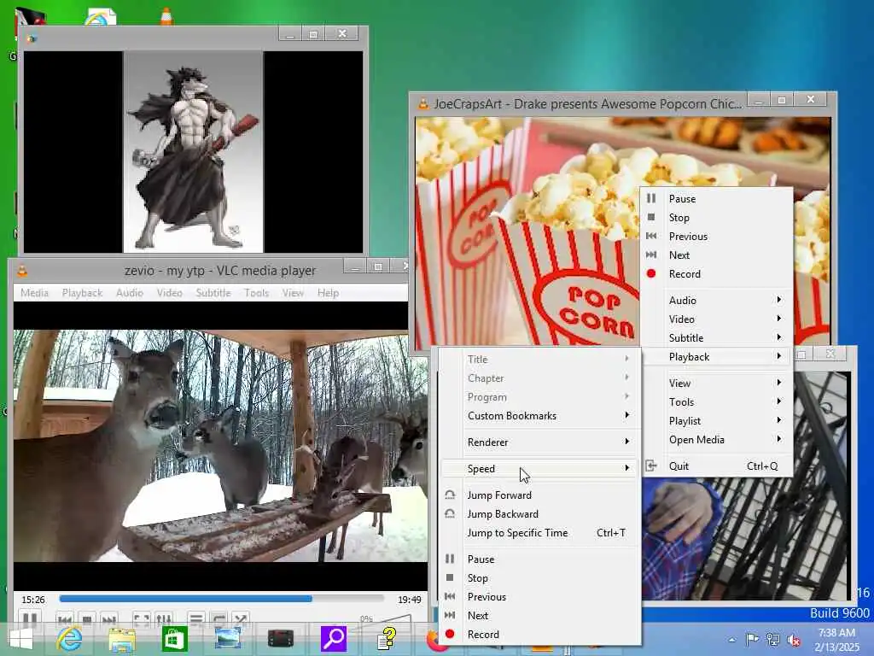Expand Renderer in the Playback submenu
874x656 pixels.
pyautogui.click(x=539, y=442)
